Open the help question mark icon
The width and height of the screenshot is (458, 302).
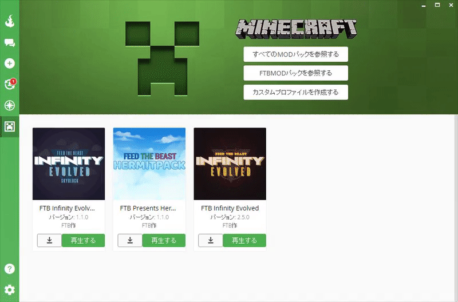click(x=10, y=269)
